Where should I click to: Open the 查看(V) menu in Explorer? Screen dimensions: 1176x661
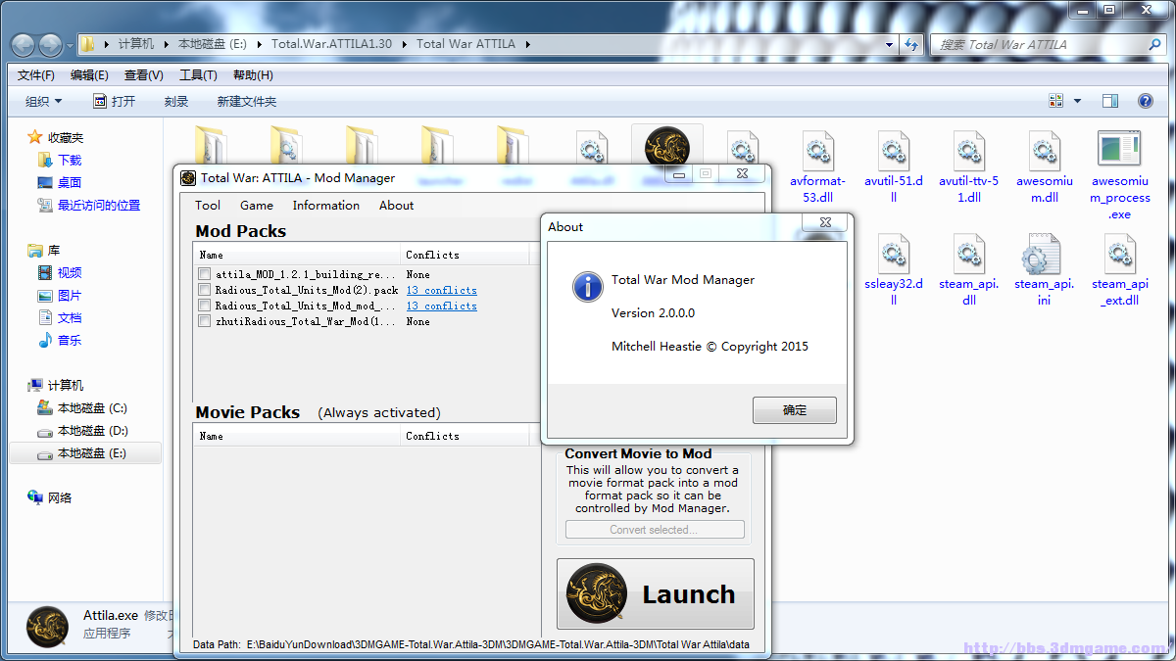[x=144, y=74]
